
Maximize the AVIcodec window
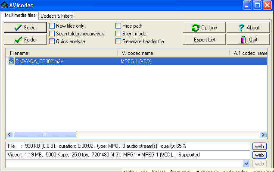(257, 5)
